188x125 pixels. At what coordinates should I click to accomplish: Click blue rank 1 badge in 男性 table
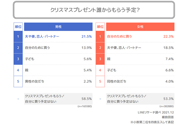coord(18,36)
